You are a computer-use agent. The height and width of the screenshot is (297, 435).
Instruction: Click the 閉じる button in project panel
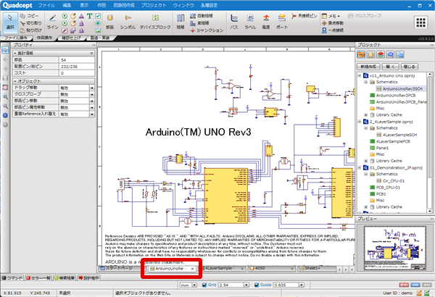click(x=409, y=67)
